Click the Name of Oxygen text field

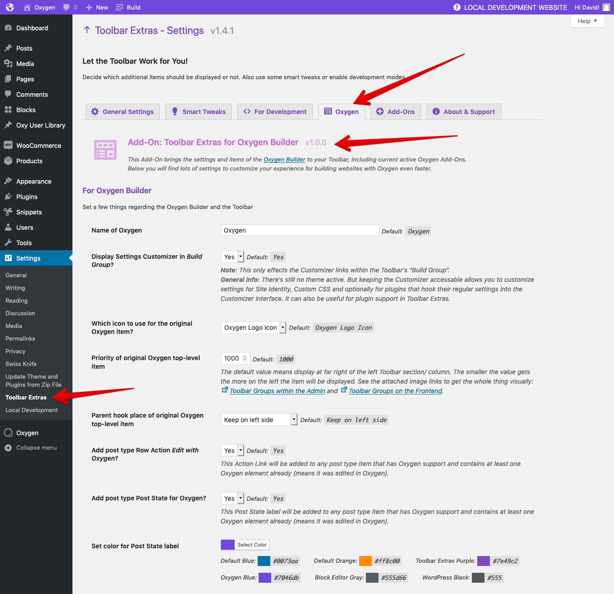coord(300,230)
